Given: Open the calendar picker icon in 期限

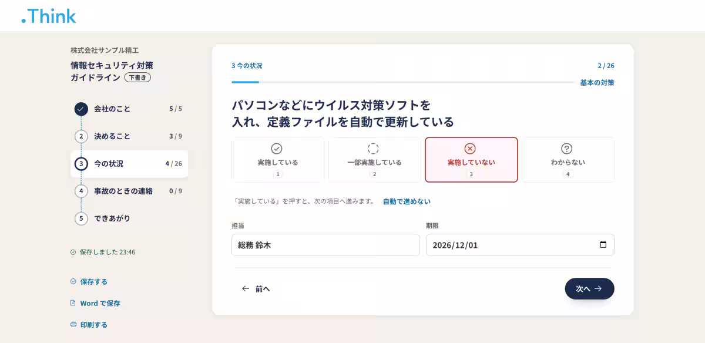Looking at the screenshot, I should (603, 245).
